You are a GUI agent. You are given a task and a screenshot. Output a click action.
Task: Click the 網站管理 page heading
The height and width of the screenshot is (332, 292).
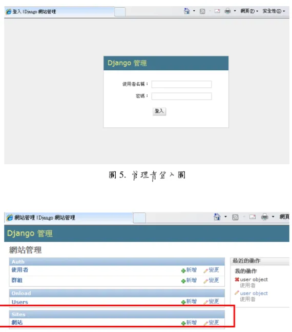click(26, 250)
